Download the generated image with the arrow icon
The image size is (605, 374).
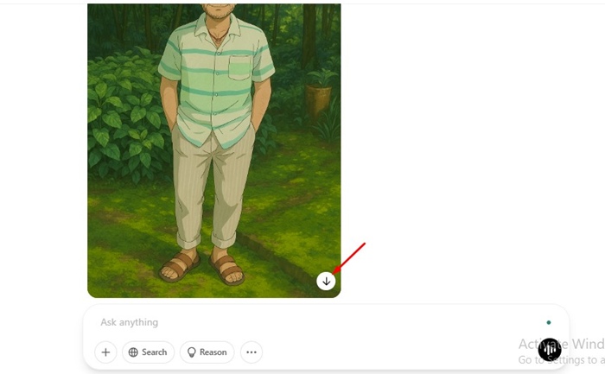(326, 281)
